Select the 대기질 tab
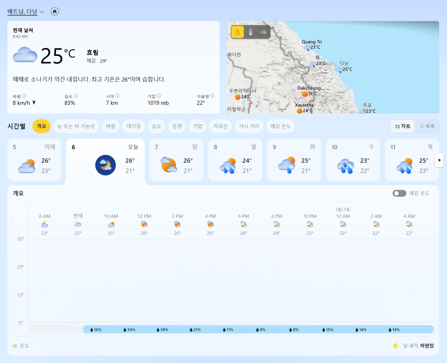Image resolution: width=447 pixels, height=363 pixels. (x=134, y=126)
